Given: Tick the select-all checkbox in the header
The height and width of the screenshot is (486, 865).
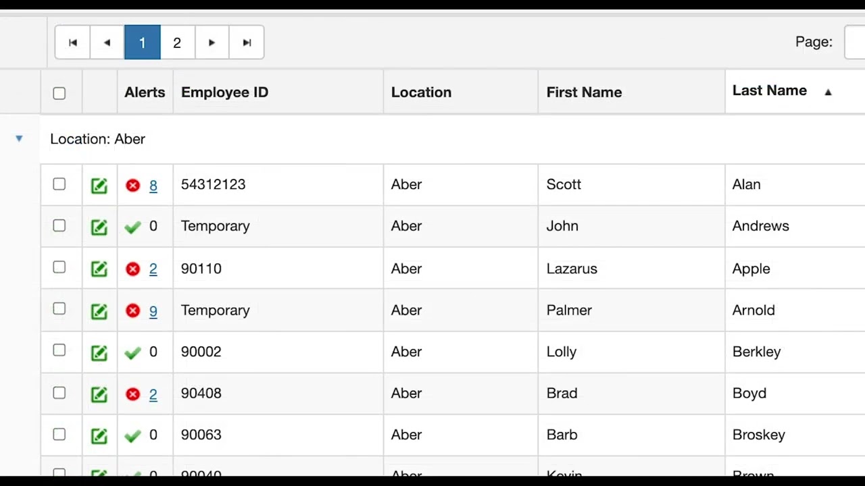Looking at the screenshot, I should (x=59, y=93).
